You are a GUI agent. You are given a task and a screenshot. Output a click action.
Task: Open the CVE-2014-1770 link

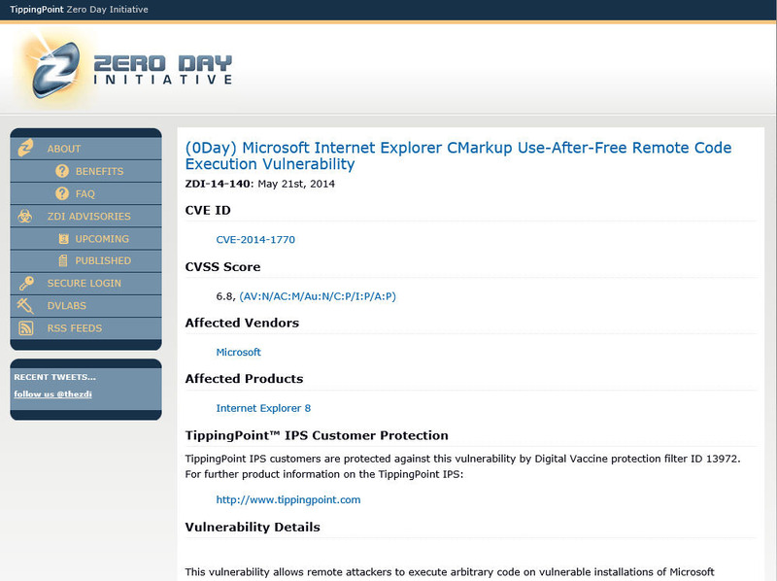pyautogui.click(x=255, y=239)
